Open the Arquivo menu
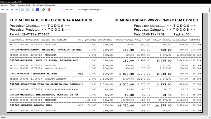211x119 pixels. click(4, 5)
